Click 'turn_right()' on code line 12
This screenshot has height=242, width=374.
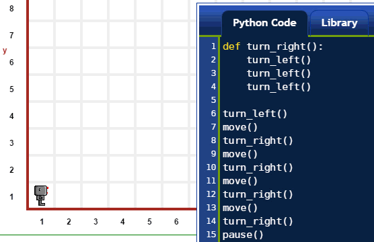(258, 194)
